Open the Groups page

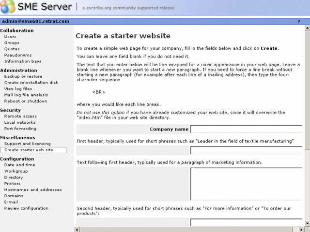click(12, 43)
